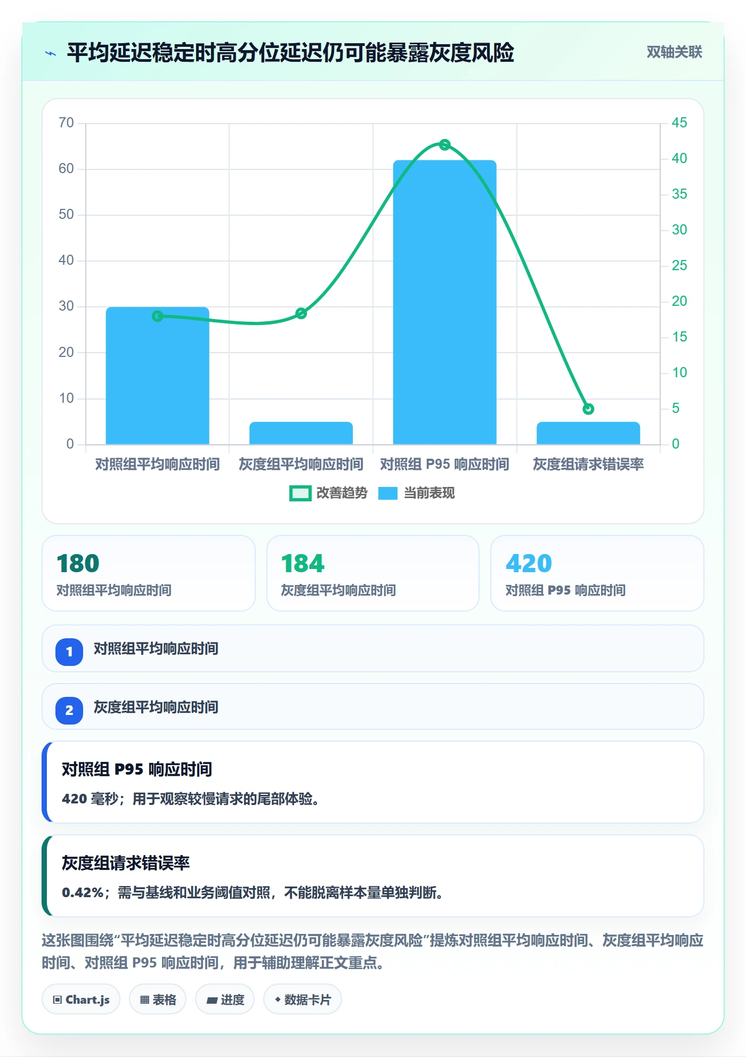Click the 灰度组平均响应时间 blue bar
This screenshot has height=1057, width=746.
(301, 433)
